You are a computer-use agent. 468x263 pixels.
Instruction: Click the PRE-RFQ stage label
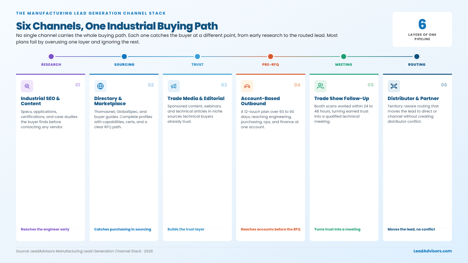coord(271,65)
